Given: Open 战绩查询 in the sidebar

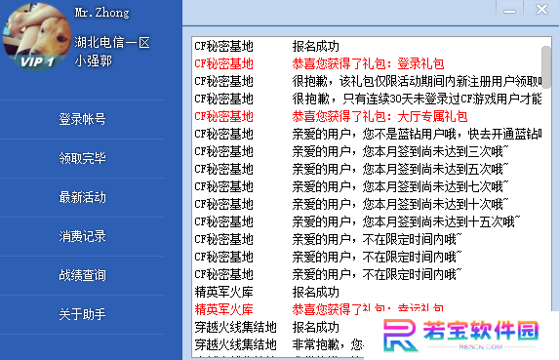Looking at the screenshot, I should point(82,275).
